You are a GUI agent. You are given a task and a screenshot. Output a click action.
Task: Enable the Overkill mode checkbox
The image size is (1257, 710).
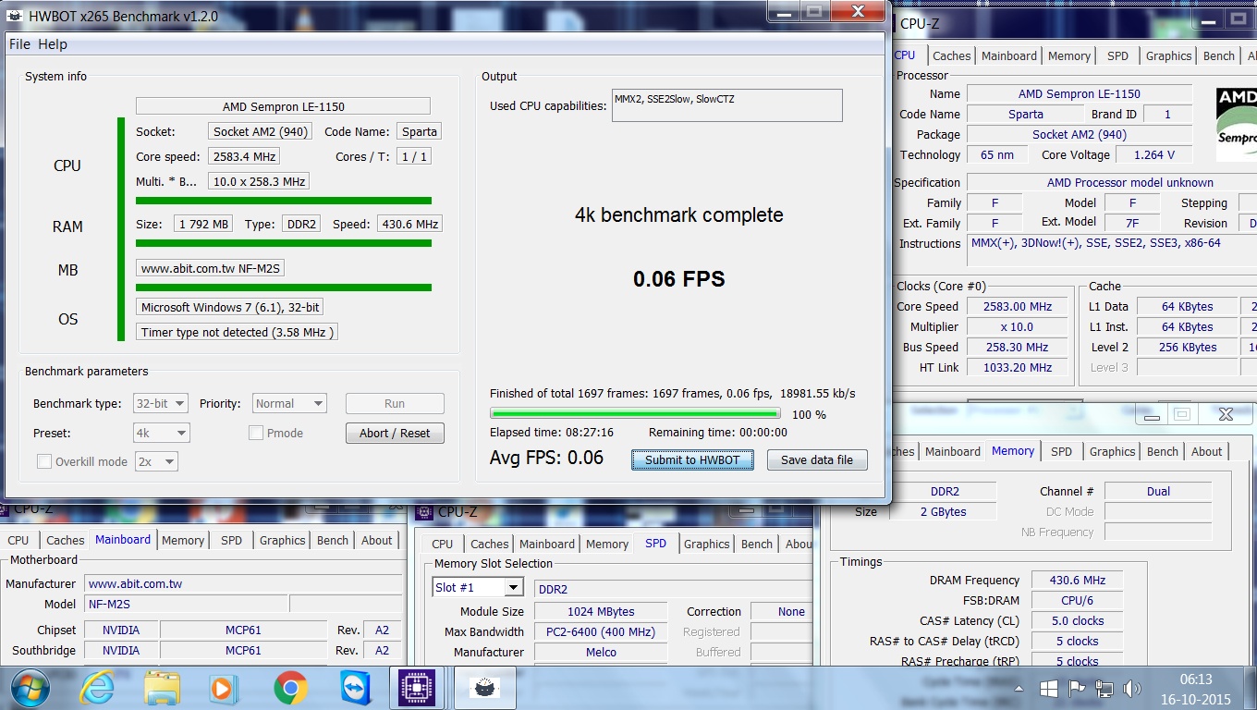[43, 461]
